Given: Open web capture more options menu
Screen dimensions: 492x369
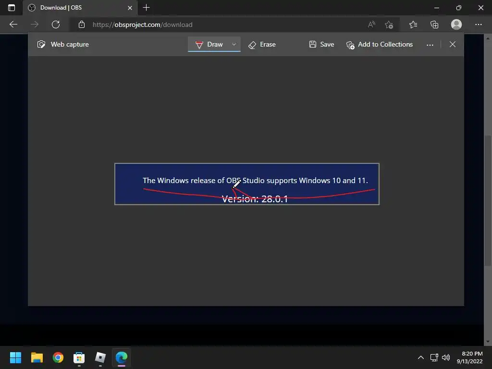Looking at the screenshot, I should tap(430, 45).
